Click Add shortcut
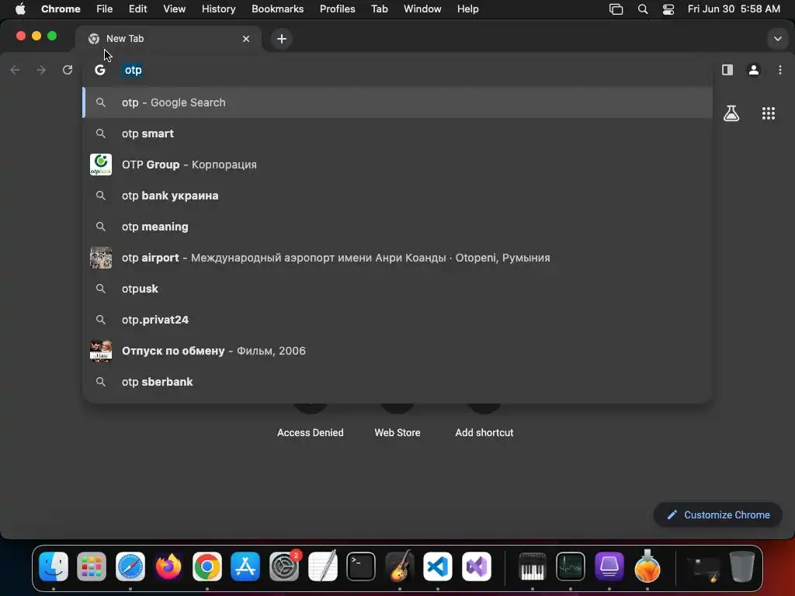Screen dimensions: 795x596 pyautogui.click(x=484, y=432)
